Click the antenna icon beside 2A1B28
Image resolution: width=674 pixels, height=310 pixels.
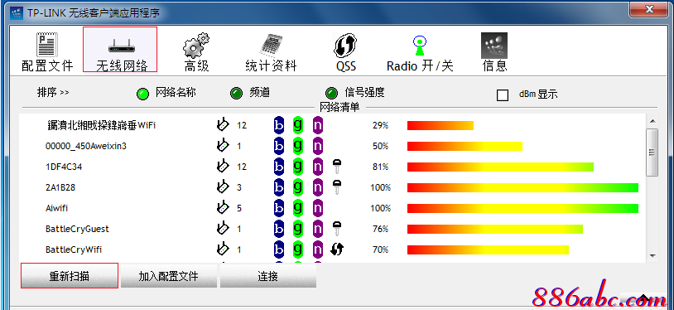222,186
